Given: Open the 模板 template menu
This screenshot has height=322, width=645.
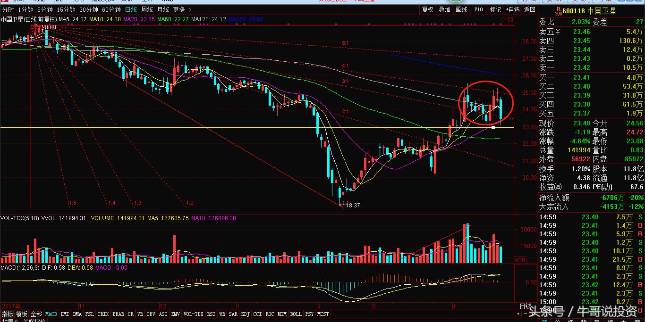Looking at the screenshot, I should [x=22, y=314].
